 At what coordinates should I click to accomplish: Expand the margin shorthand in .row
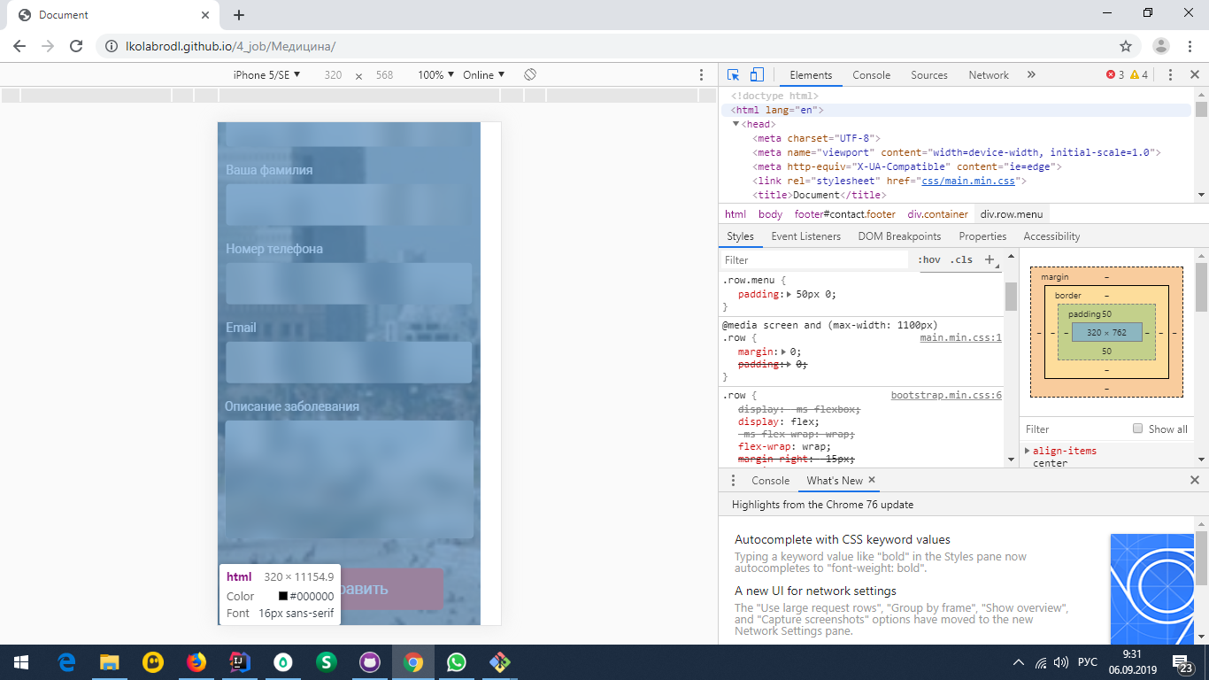click(784, 352)
